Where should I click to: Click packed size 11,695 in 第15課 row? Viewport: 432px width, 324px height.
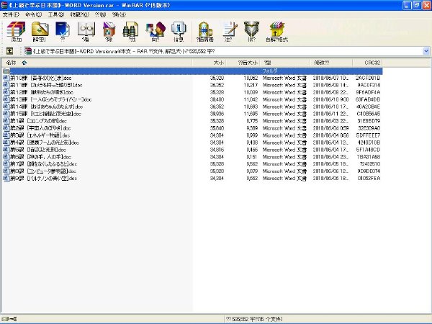click(251, 114)
